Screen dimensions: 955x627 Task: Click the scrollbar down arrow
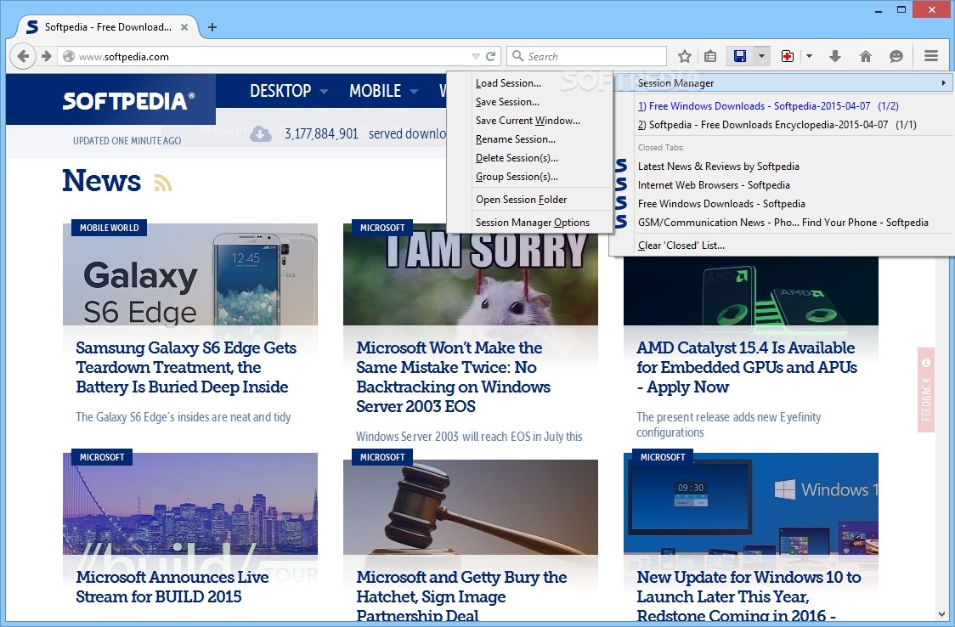942,615
